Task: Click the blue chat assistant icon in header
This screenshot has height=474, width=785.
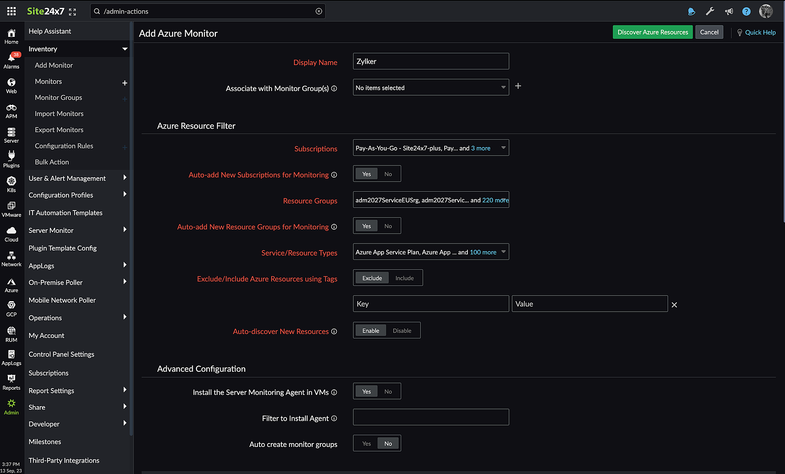Action: point(692,11)
